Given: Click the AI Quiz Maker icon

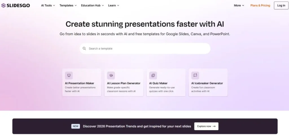Looking at the screenshot, I should [x=153, y=75].
